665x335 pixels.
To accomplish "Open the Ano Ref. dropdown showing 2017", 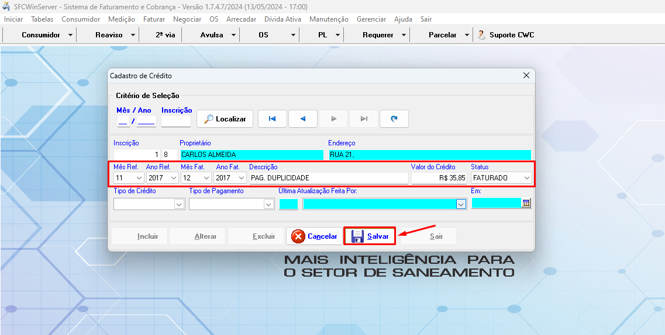I will (174, 178).
